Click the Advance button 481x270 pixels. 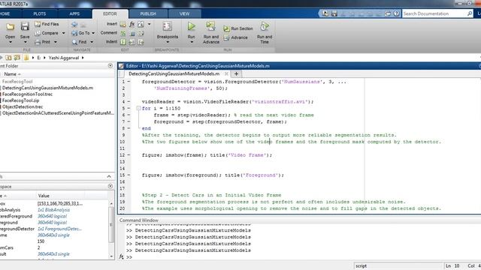coord(235,37)
